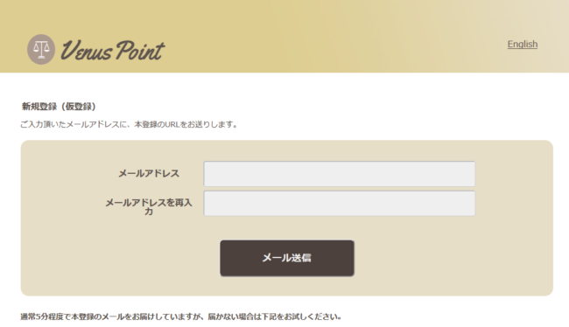Click the scales logo icon
569x327 pixels.
click(x=41, y=50)
